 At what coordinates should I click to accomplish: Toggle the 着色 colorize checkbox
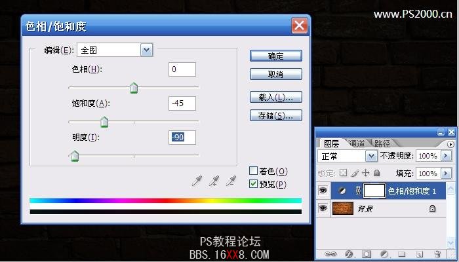click(x=253, y=170)
